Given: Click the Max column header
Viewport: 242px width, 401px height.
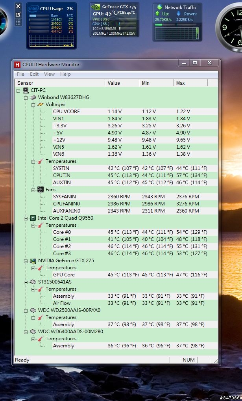Looking at the screenshot, I should pos(190,83).
